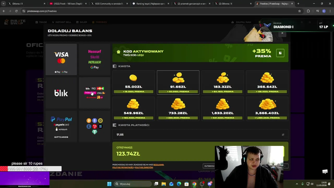Open the volume control in system tray

(312, 184)
